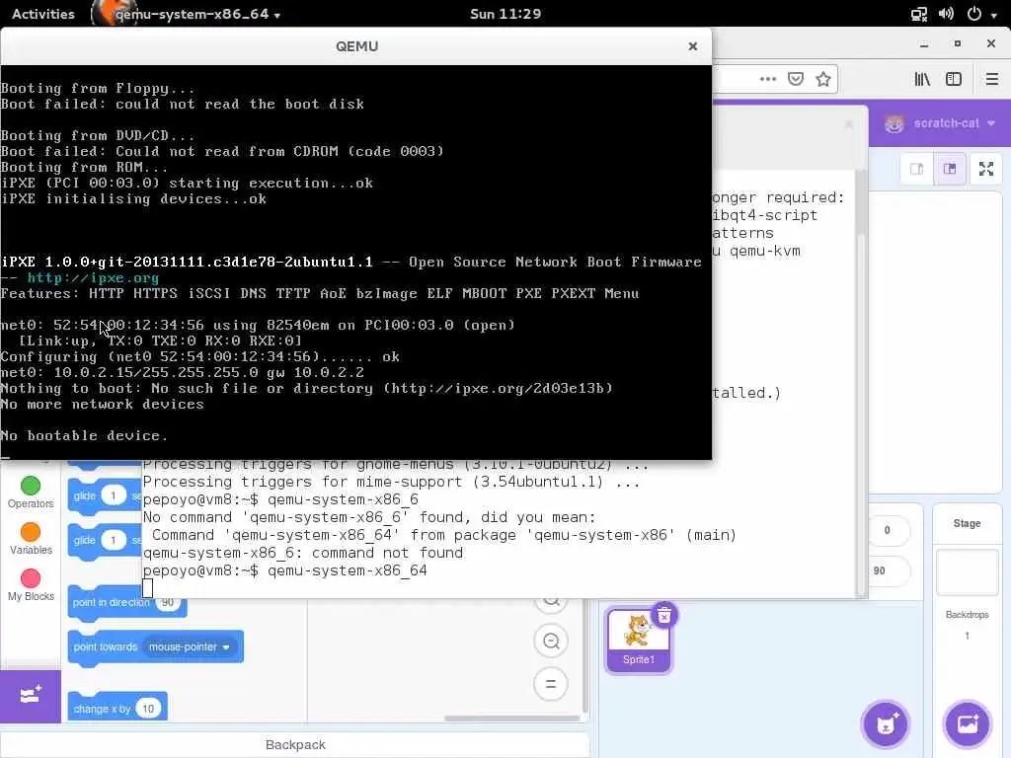Open the Backpack panel
The image size is (1011, 758).
295,744
